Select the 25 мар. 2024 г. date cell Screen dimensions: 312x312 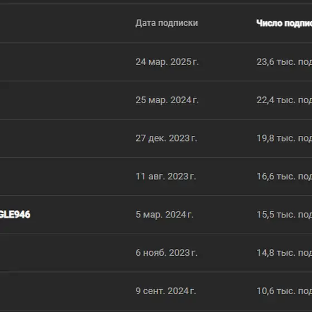tap(167, 100)
